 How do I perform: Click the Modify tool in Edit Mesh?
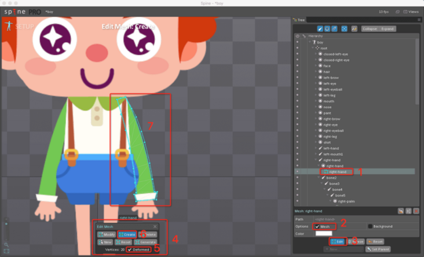coord(107,234)
